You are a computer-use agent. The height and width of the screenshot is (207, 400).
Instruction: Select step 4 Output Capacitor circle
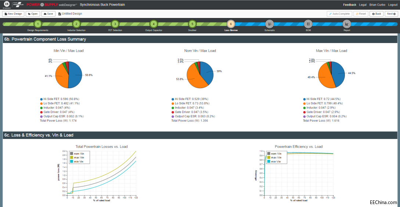coord(154,24)
